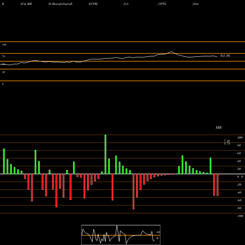Click the RSI axis label 100
Viewport: 245px width, 245px height.
click(4, 45)
